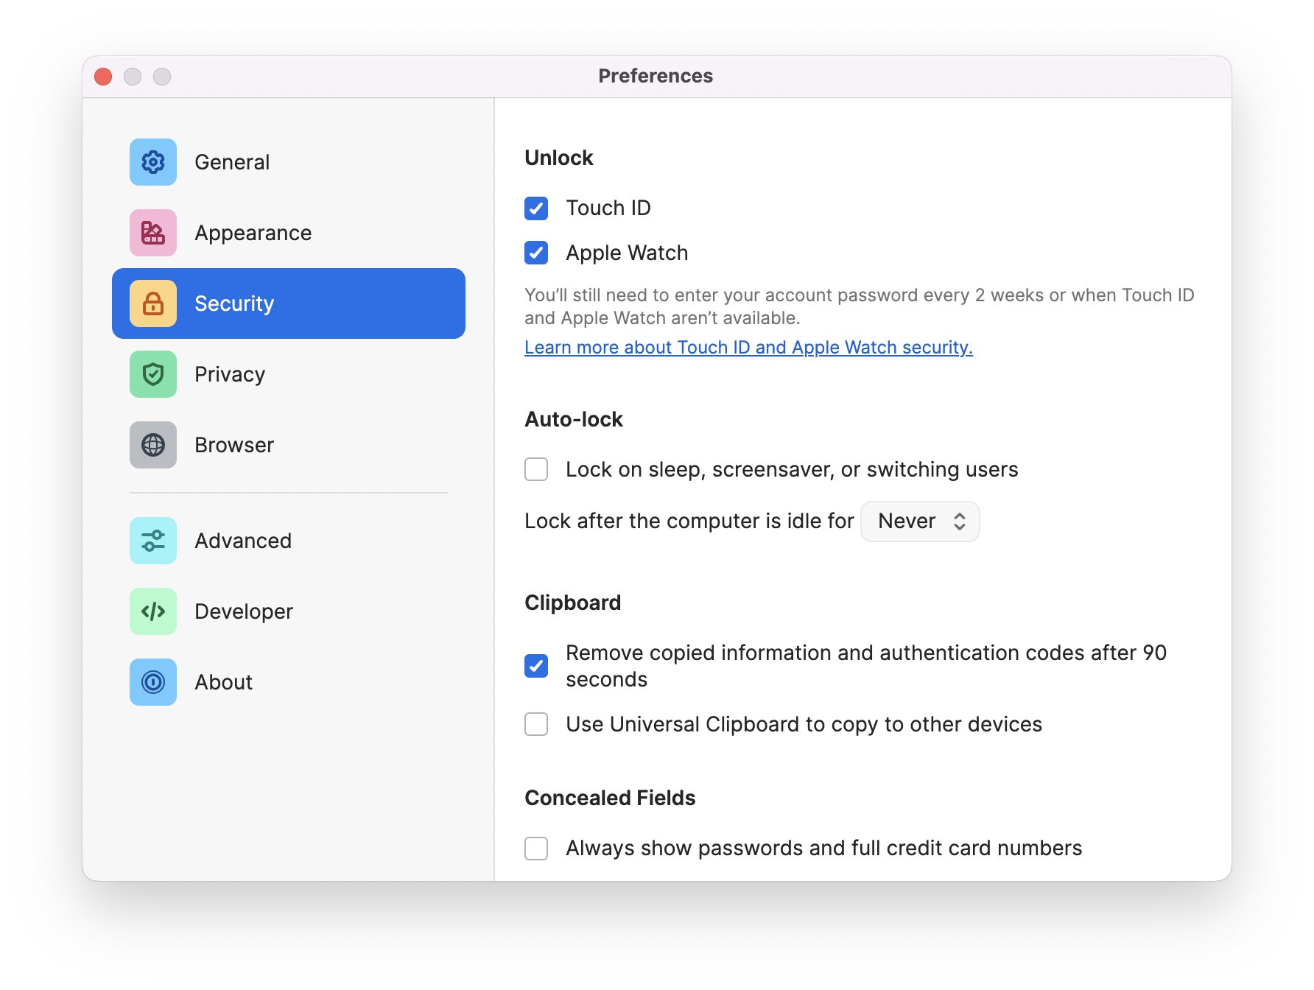Open Learn more about Touch ID and Apple Watch security link
This screenshot has height=990, width=1314.
[x=748, y=348]
